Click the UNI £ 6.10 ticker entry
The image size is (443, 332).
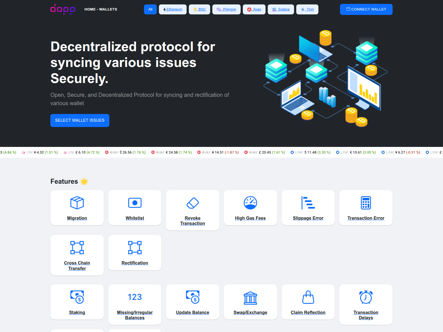point(81,152)
